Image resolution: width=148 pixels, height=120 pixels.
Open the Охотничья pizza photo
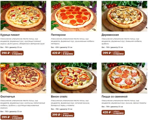(x=23, y=78)
